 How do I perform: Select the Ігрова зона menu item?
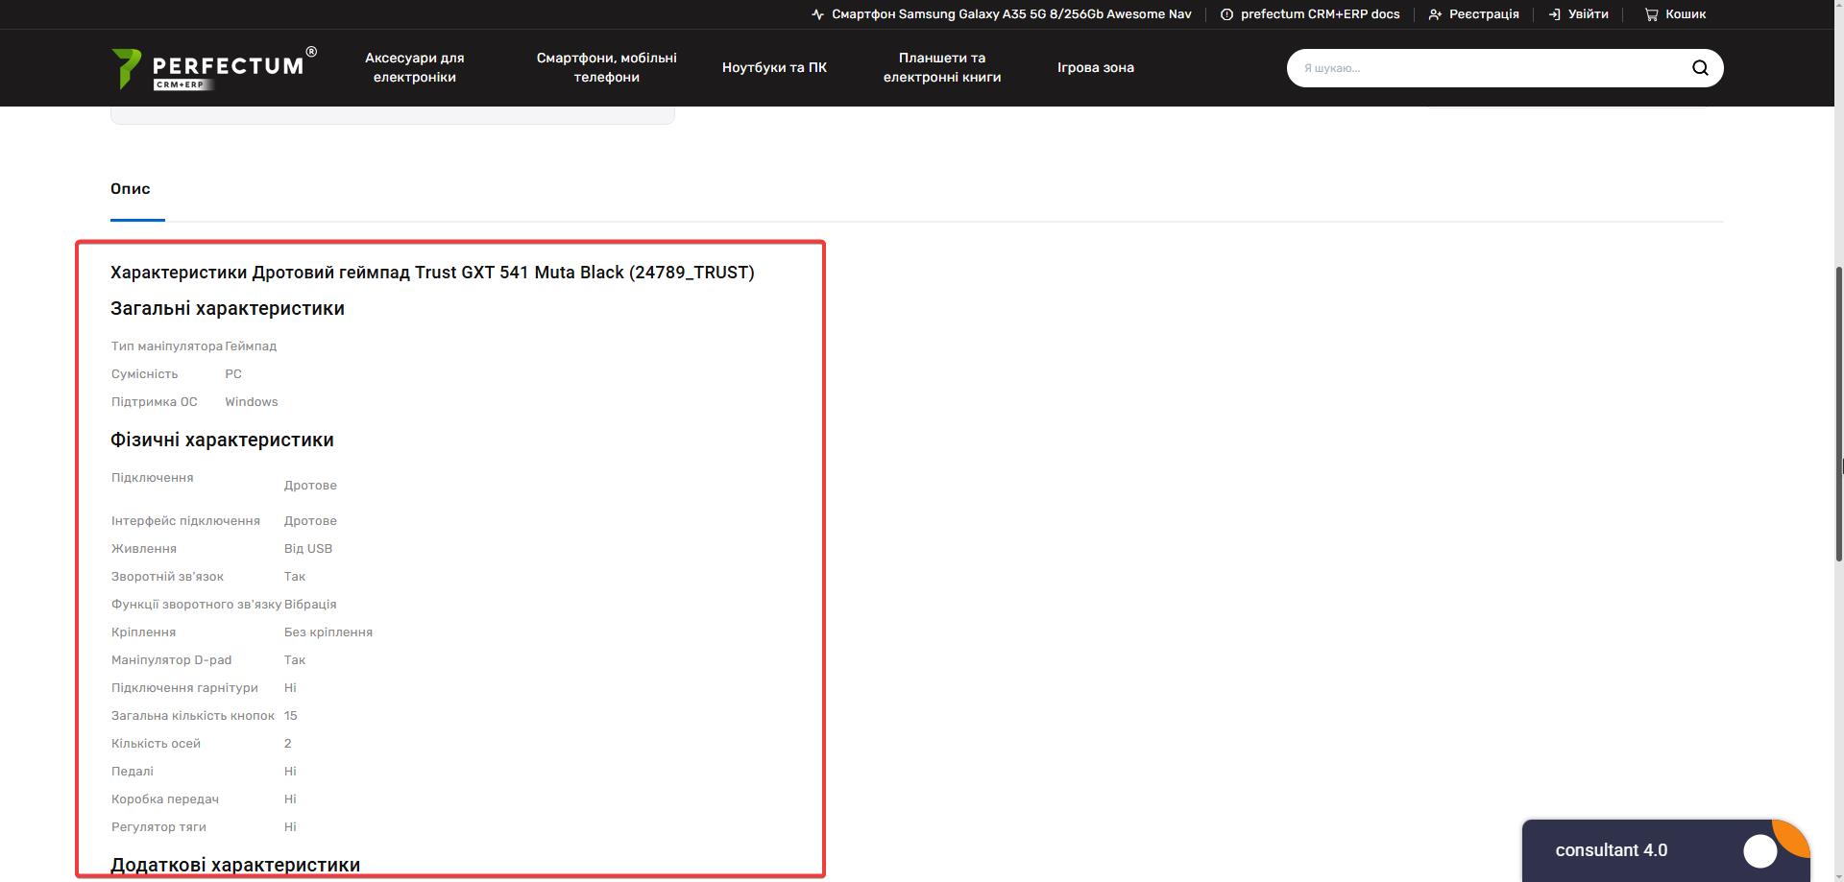click(x=1095, y=68)
